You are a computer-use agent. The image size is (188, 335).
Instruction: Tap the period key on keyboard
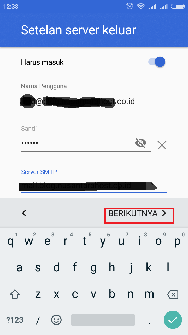(x=149, y=320)
